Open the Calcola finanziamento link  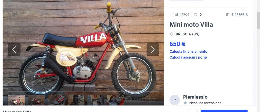pyautogui.click(x=188, y=52)
